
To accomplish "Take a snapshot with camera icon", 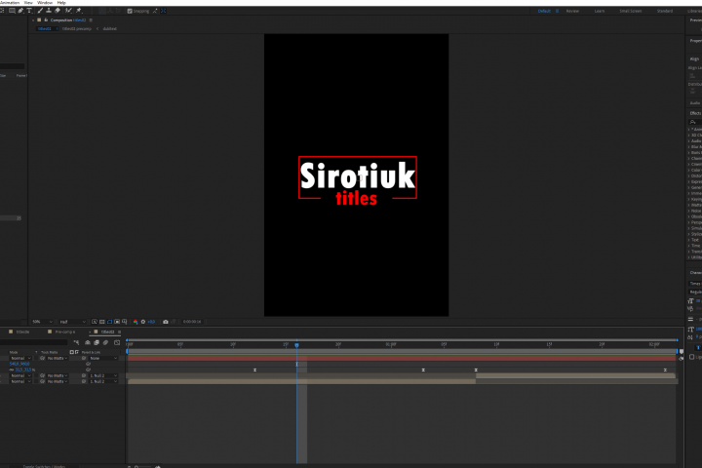I will click(166, 322).
